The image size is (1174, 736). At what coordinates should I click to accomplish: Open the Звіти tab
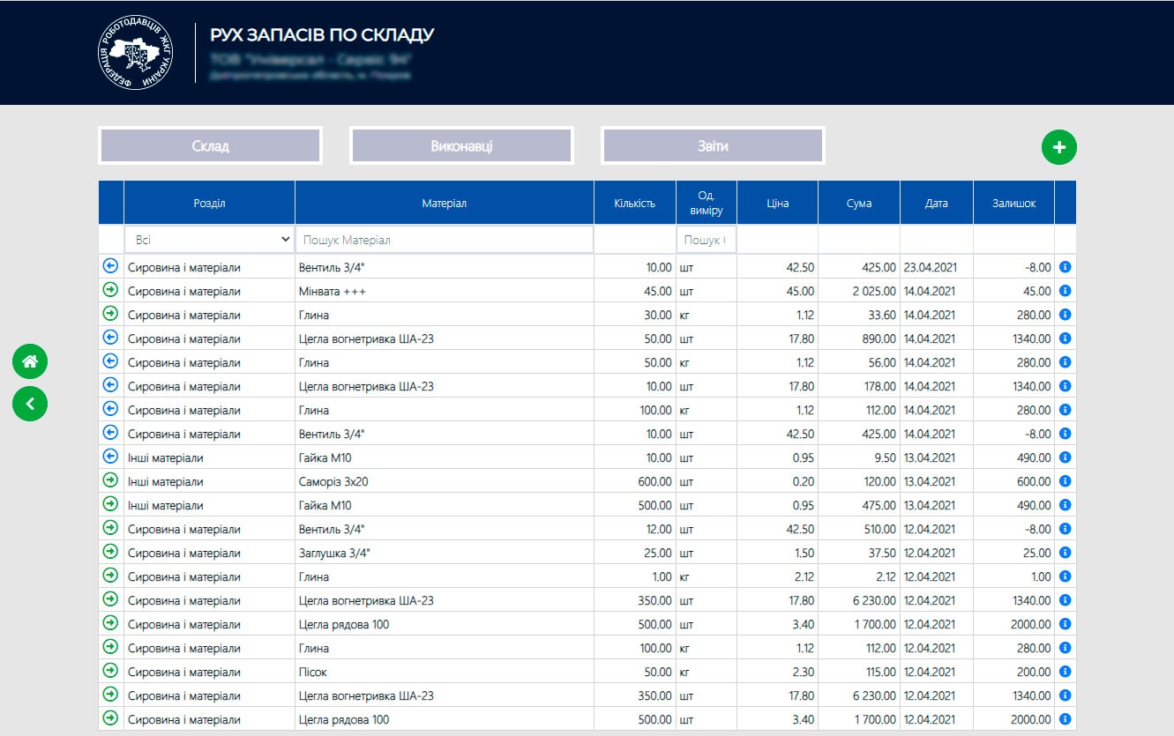tap(713, 146)
